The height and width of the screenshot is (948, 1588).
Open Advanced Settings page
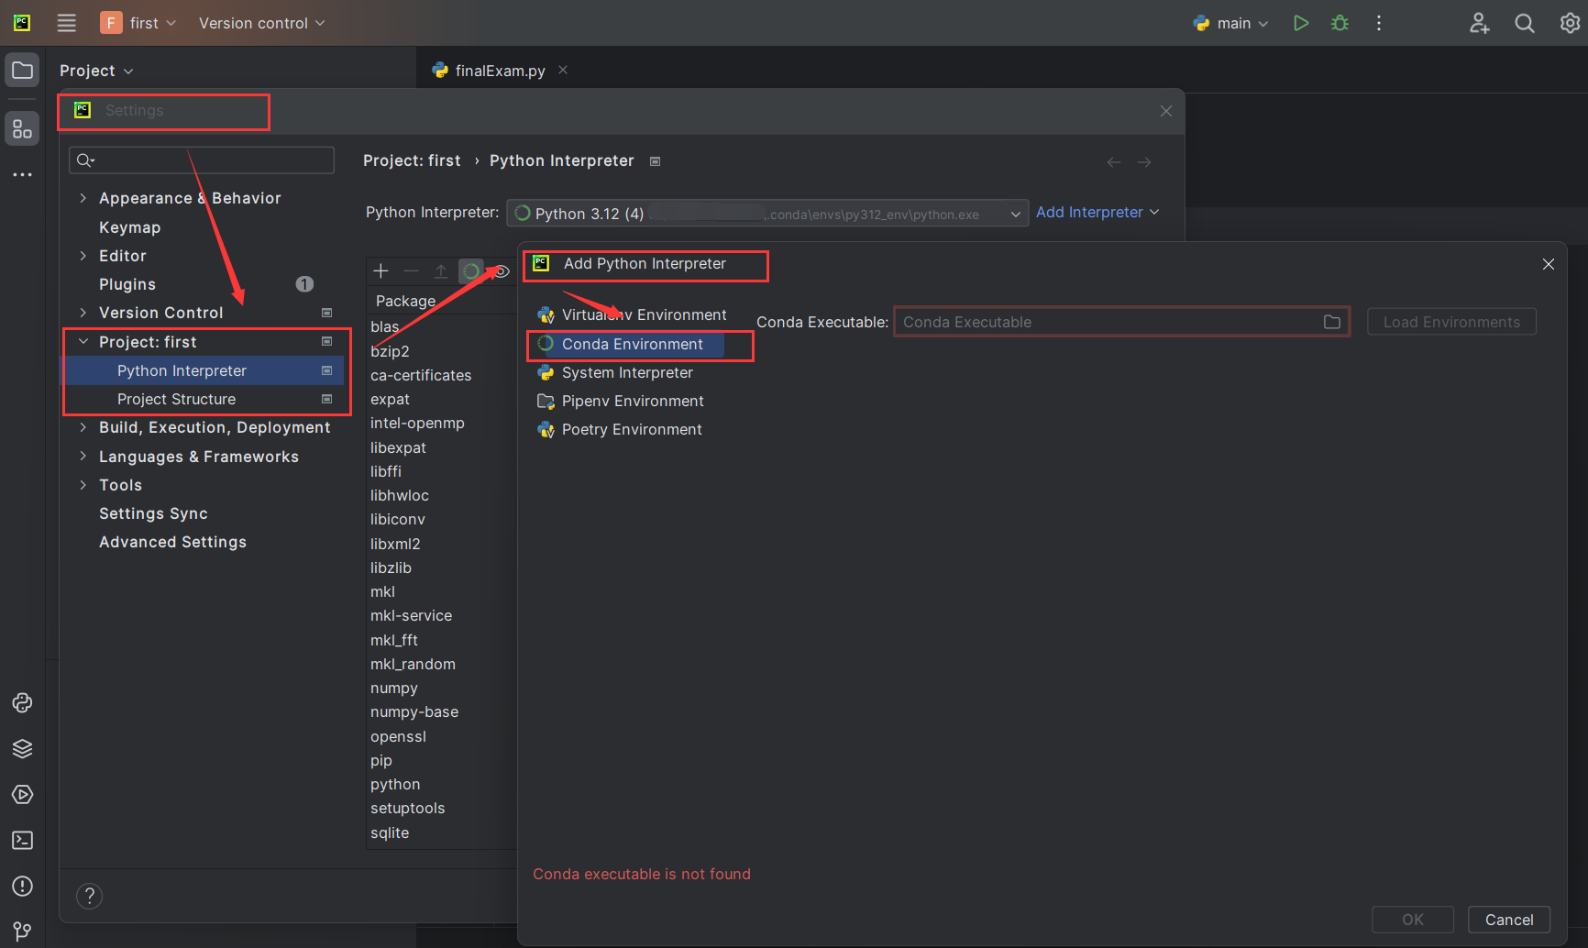(172, 542)
